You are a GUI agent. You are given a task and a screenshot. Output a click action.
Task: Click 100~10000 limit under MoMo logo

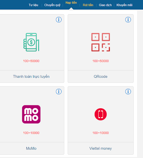coord(31,133)
